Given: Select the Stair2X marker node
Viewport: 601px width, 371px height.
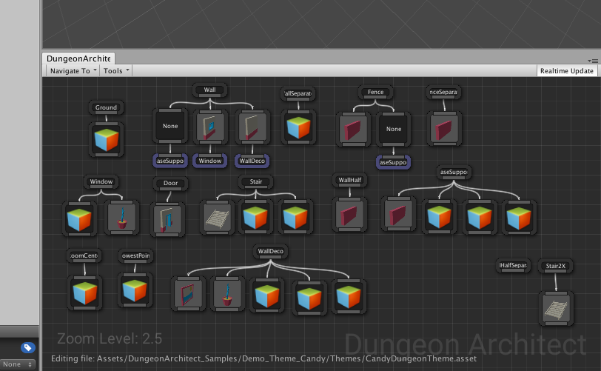Looking at the screenshot, I should pyautogui.click(x=555, y=267).
